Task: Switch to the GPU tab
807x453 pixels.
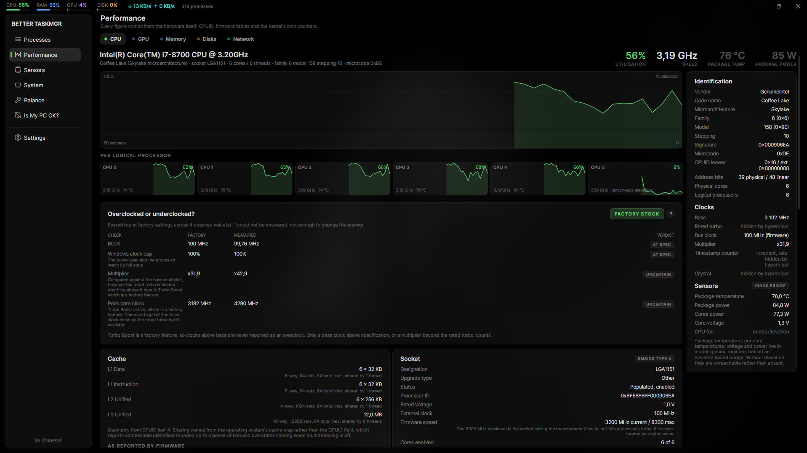Action: pyautogui.click(x=140, y=39)
